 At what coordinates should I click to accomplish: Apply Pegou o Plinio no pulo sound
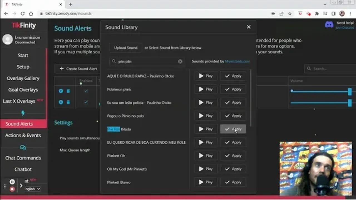pyautogui.click(x=233, y=116)
